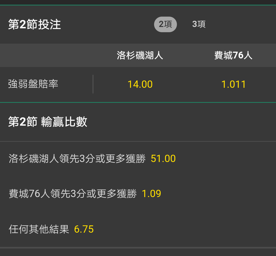Click the 洛杉磯湖人 column header
Viewport: 276px width, 256px height.
pyautogui.click(x=140, y=55)
